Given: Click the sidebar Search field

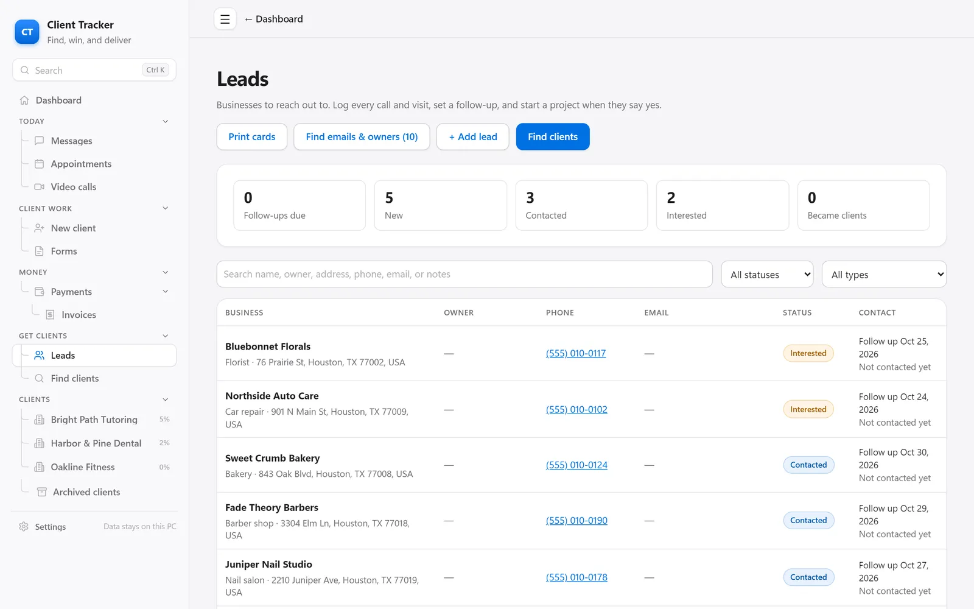Looking at the screenshot, I should click(94, 70).
